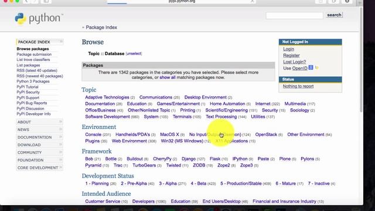Select the Multimedia topic
This screenshot has width=375, height=211.
click(295, 104)
